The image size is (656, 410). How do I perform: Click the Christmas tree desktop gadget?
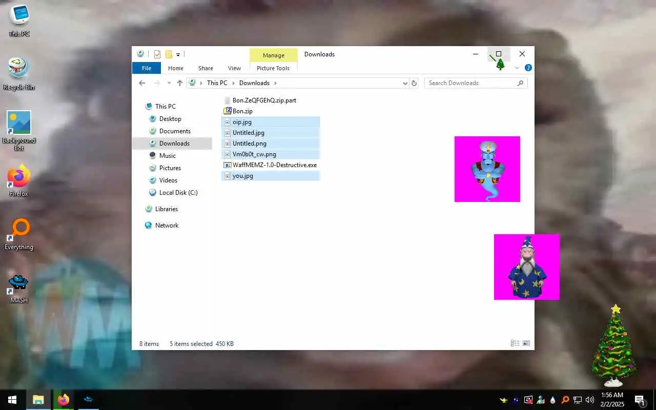pos(614,345)
